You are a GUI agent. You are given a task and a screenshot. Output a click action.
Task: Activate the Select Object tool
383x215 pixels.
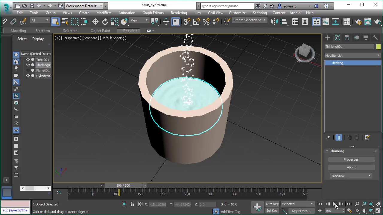(x=55, y=21)
